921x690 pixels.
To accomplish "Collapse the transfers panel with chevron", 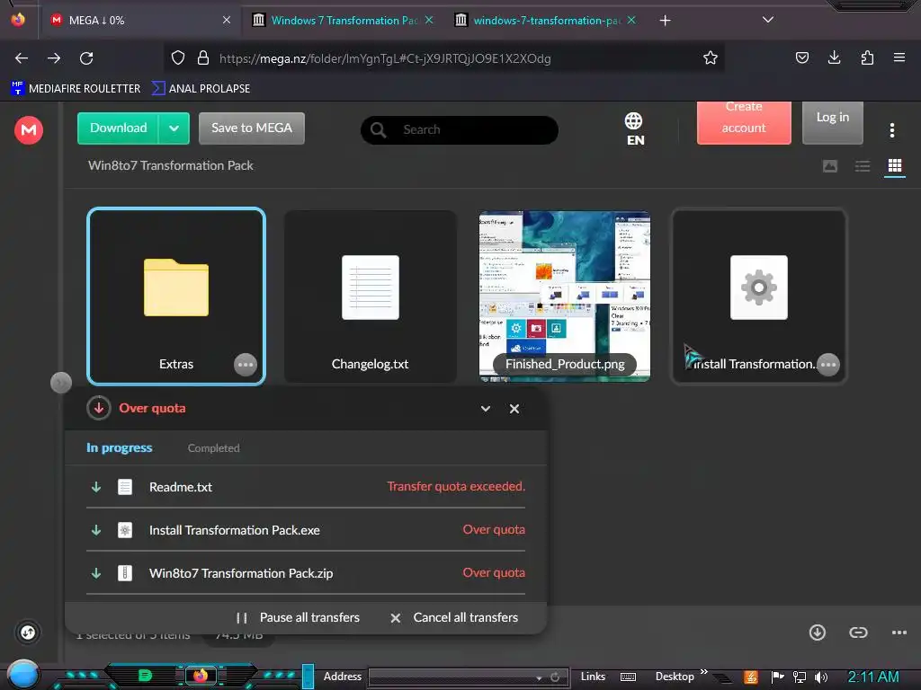I will coord(485,409).
